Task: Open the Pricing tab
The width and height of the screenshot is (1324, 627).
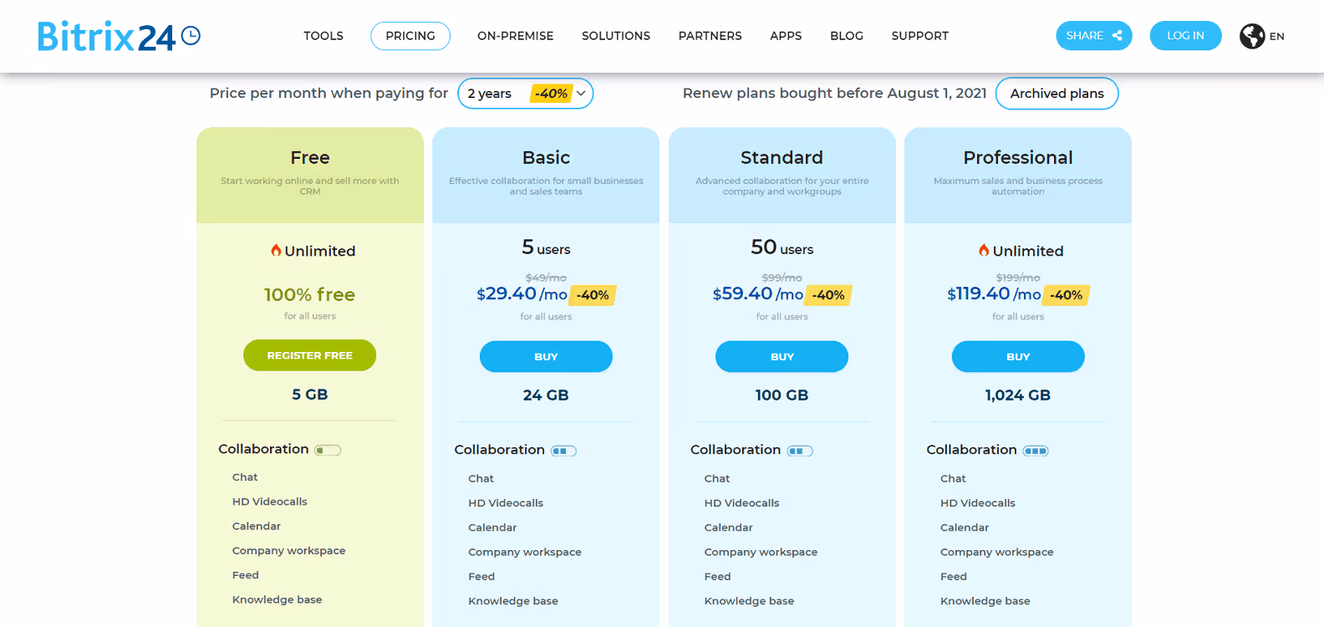Action: click(x=410, y=36)
